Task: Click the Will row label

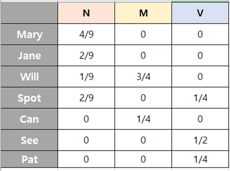Action: 29,77
